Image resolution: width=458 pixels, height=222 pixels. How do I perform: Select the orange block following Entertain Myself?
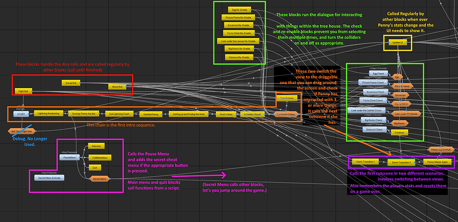(286, 114)
